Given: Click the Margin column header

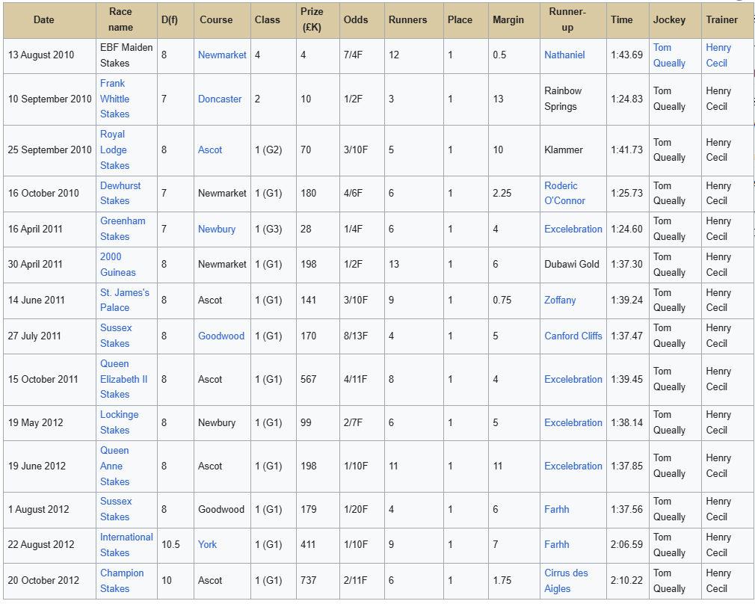Looking at the screenshot, I should coord(514,19).
